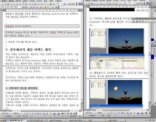Save document in right Word window
Viewport: 156px width, 122px height.
click(91, 3)
